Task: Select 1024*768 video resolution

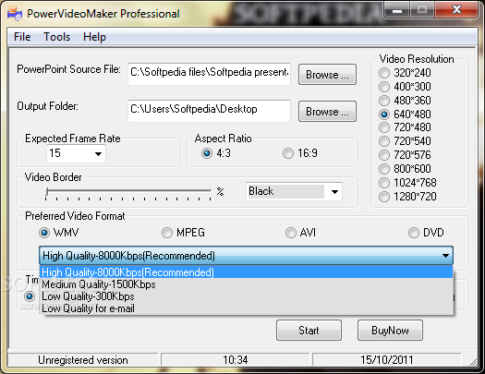Action: click(407, 183)
